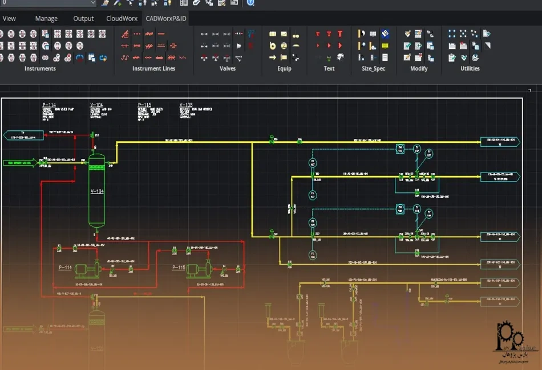The height and width of the screenshot is (370, 542).
Task: Click the green down-arrow icon in Text panel
Action: [x=329, y=58]
